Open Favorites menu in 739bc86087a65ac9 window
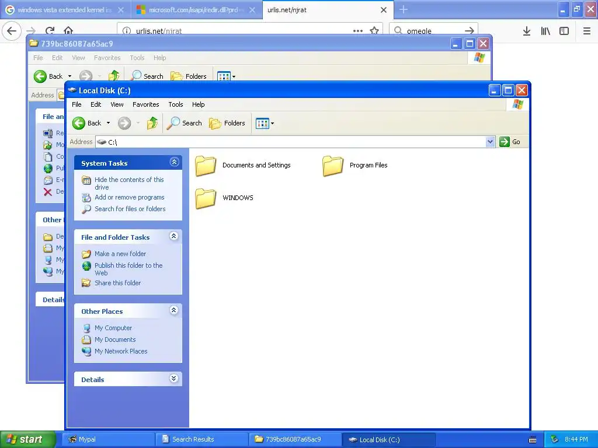The height and width of the screenshot is (448, 598). [x=107, y=58]
